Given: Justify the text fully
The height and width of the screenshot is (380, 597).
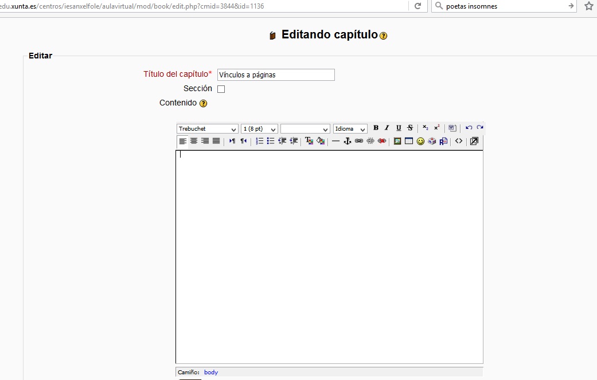Looking at the screenshot, I should [x=216, y=141].
